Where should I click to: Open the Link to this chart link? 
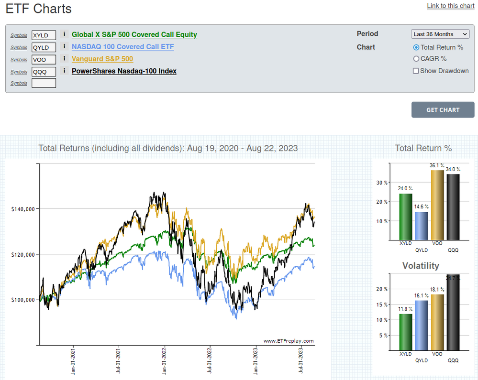pos(450,6)
